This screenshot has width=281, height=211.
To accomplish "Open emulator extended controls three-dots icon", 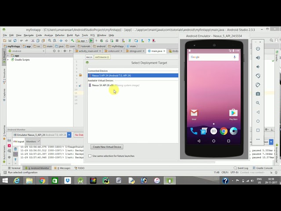I will pyautogui.click(x=258, y=139).
